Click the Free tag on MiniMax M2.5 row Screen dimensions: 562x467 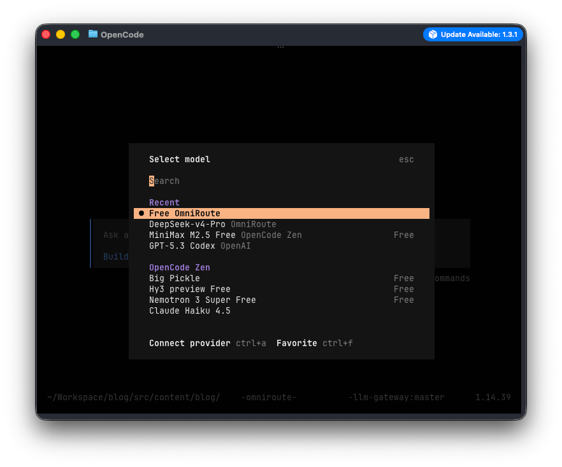[403, 235]
